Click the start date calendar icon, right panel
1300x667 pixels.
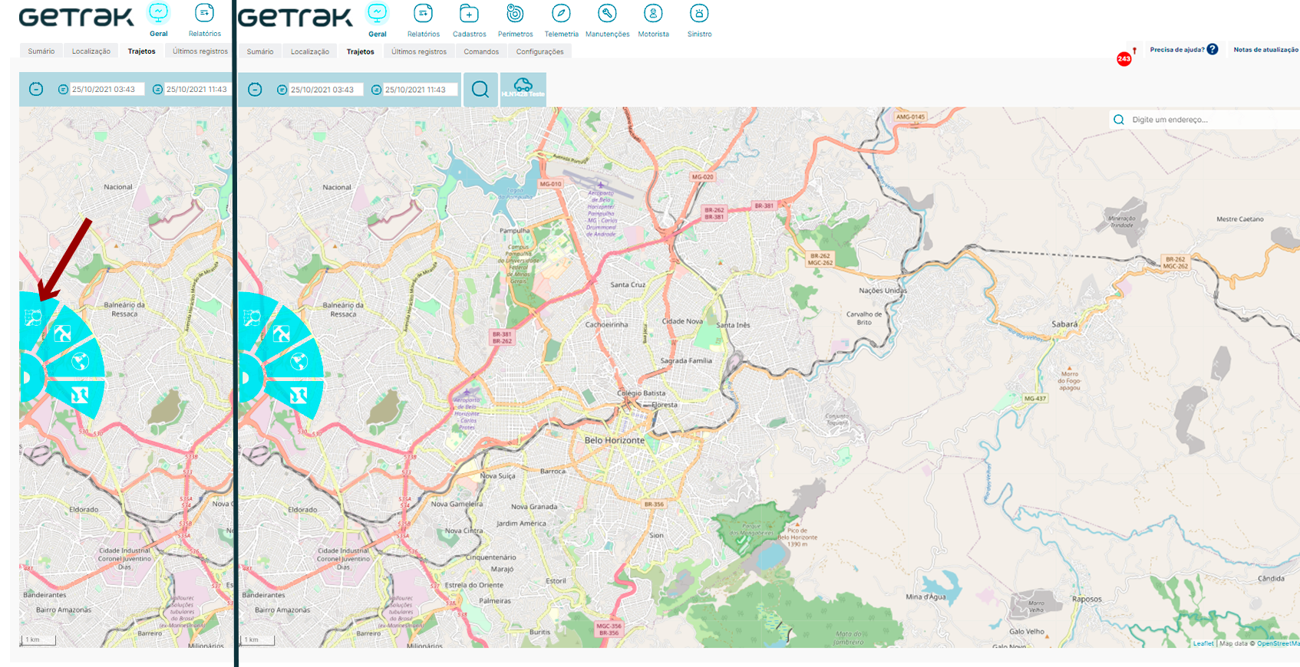(x=282, y=90)
